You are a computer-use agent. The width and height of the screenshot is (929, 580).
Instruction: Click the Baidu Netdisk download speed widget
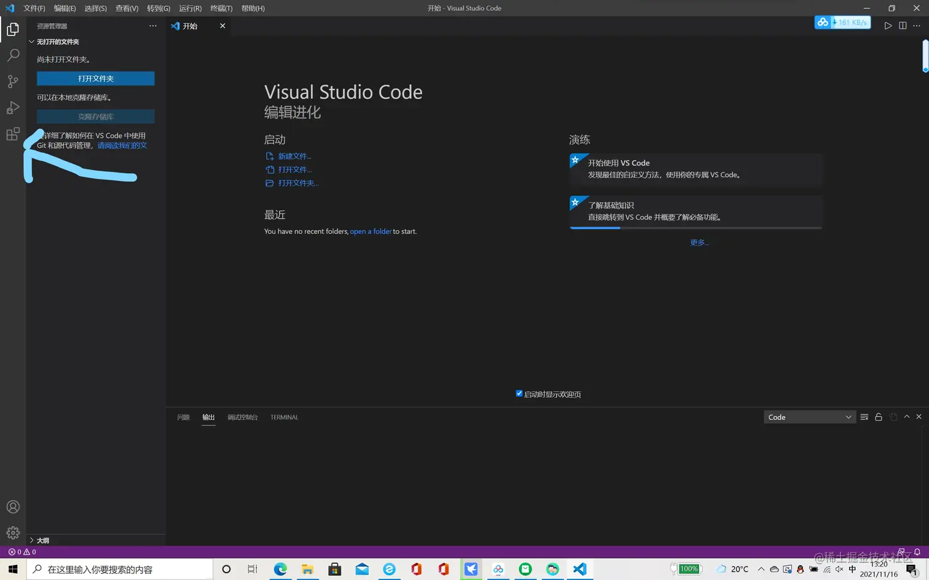coord(842,22)
